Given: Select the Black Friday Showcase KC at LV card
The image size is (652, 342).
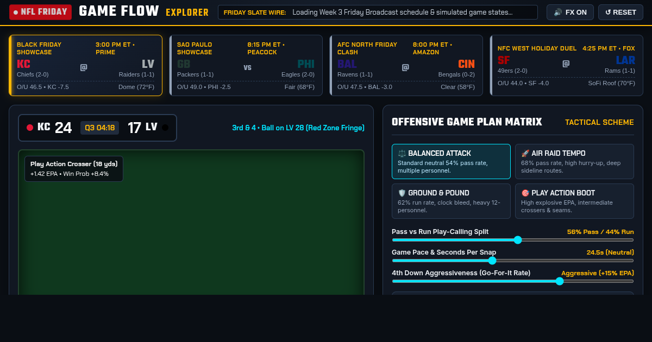Looking at the screenshot, I should click(x=85, y=65).
